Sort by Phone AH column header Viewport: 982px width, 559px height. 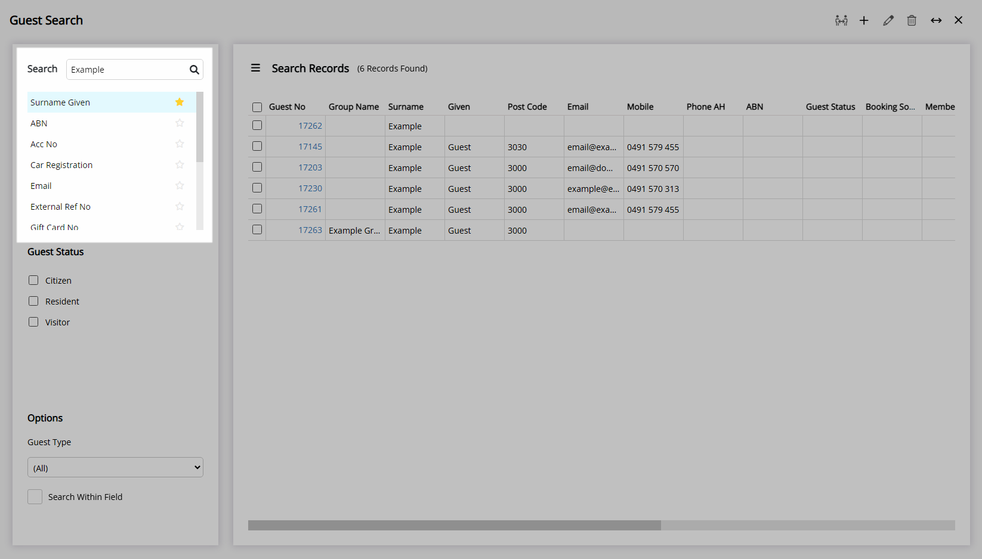tap(706, 107)
